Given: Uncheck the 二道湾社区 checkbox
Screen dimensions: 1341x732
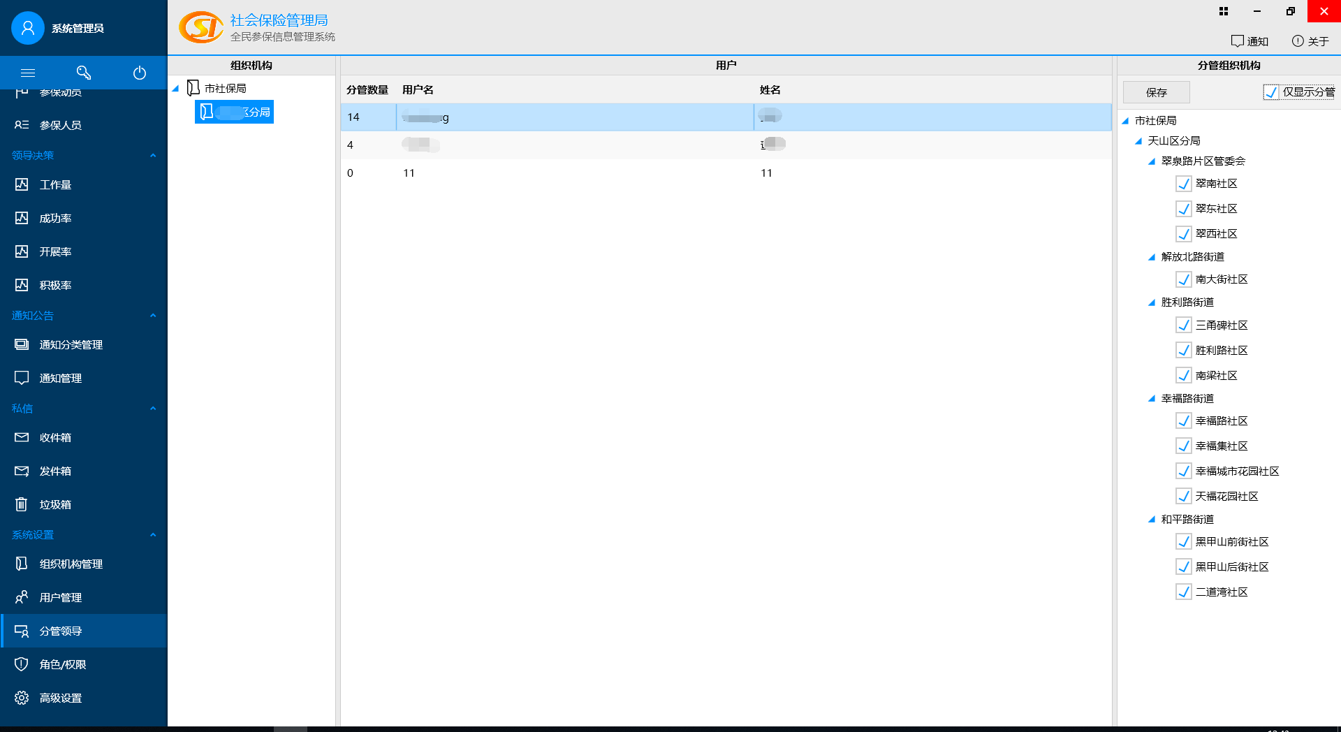Looking at the screenshot, I should pyautogui.click(x=1184, y=592).
